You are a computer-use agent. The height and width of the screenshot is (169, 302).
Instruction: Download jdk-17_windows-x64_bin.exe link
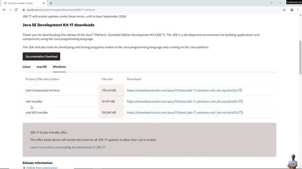[176, 101]
